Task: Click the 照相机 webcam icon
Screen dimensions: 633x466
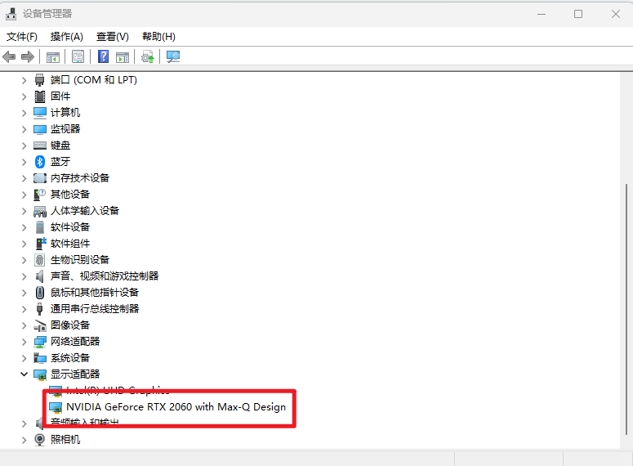Action: click(39, 440)
